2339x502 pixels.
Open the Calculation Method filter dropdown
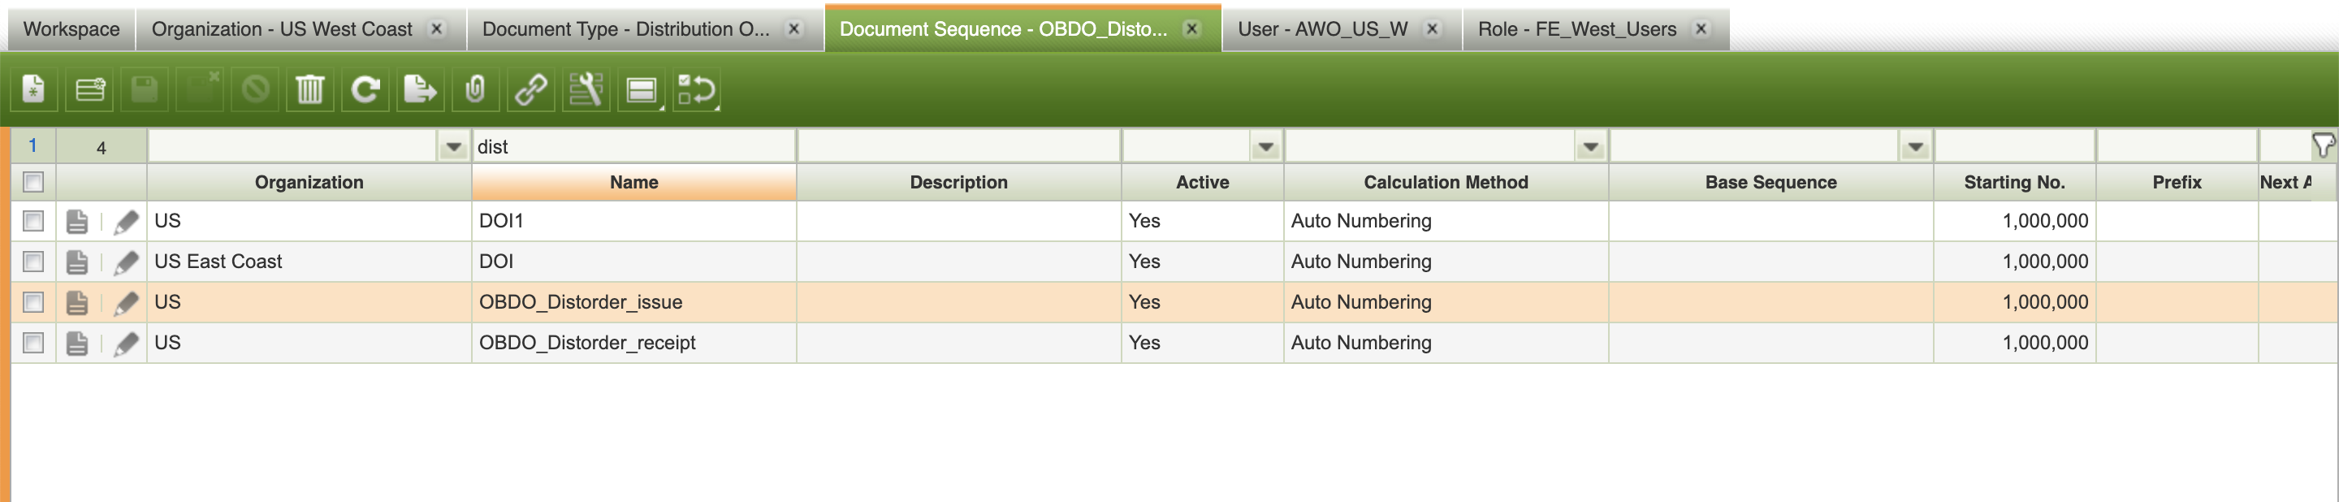pyautogui.click(x=1590, y=147)
